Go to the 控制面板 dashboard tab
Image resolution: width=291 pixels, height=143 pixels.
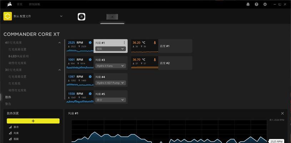coord(35,4)
